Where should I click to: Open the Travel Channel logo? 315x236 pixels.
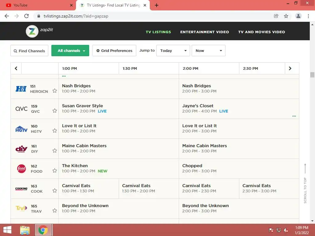coord(21,208)
